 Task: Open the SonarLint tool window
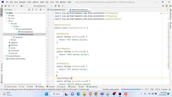(61, 87)
